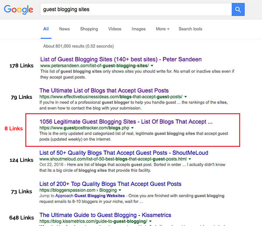This screenshot has width=262, height=226.
Task: Click the blue search magnifier button
Action: (238, 10)
